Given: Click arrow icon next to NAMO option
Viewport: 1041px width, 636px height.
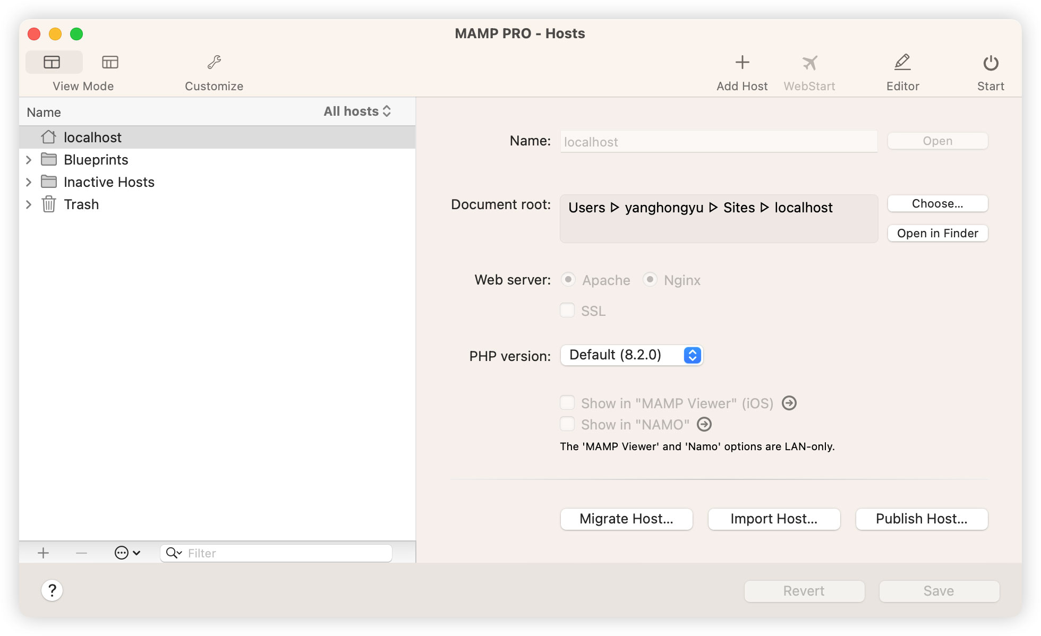Looking at the screenshot, I should (704, 424).
